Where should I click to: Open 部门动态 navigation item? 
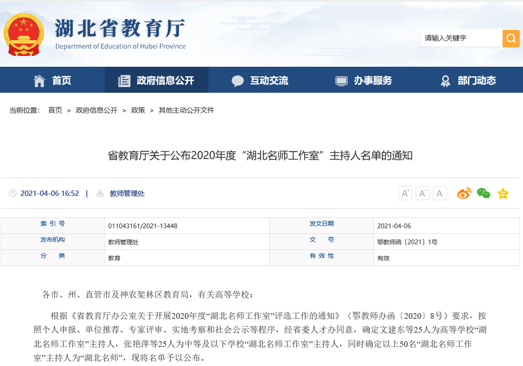click(469, 80)
